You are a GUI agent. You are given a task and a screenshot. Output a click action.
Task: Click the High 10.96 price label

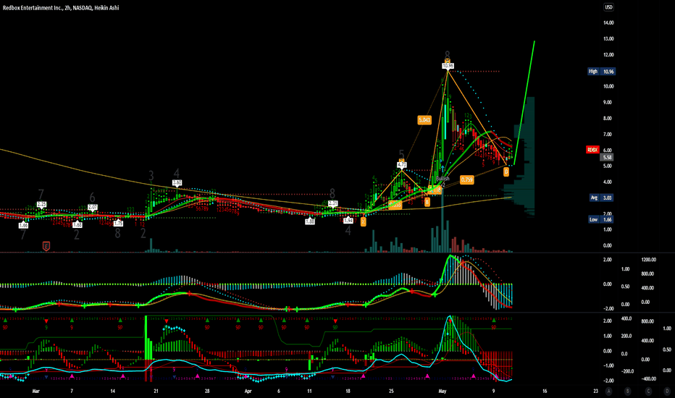(602, 72)
